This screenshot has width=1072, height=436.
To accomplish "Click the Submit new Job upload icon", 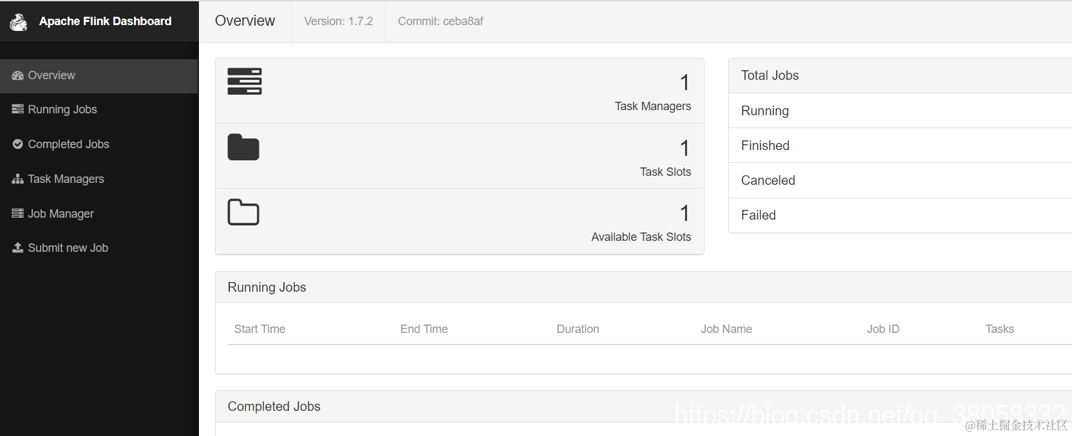I will [17, 248].
